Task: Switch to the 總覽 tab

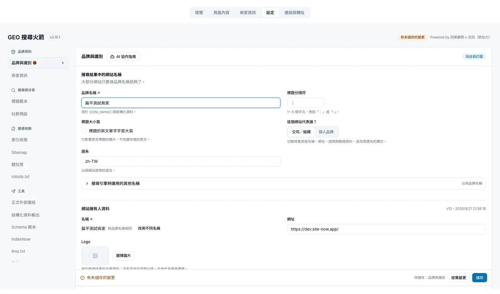Action: [x=199, y=13]
